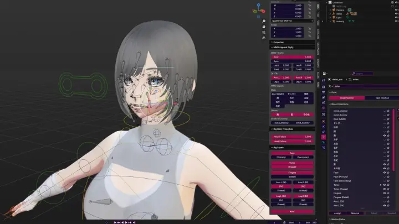The width and height of the screenshot is (399, 224).
Task: Toggle visibility eye of Face bone collection
Action: tap(385, 173)
